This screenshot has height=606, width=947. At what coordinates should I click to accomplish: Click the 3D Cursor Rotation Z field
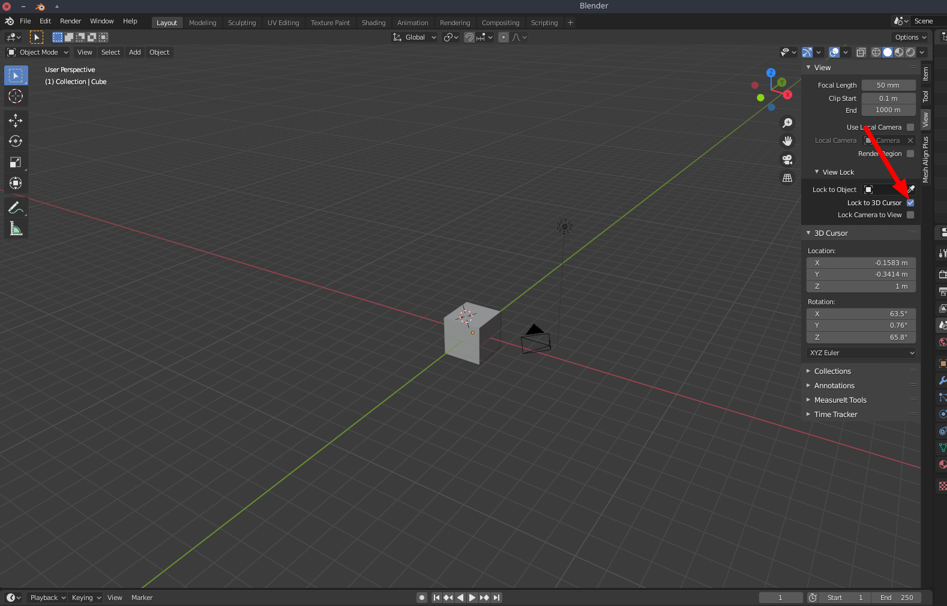[x=861, y=337]
